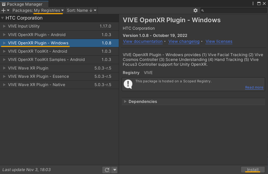Collapse the HTC Corporation group
This screenshot has width=268, height=174.
coord(3,18)
